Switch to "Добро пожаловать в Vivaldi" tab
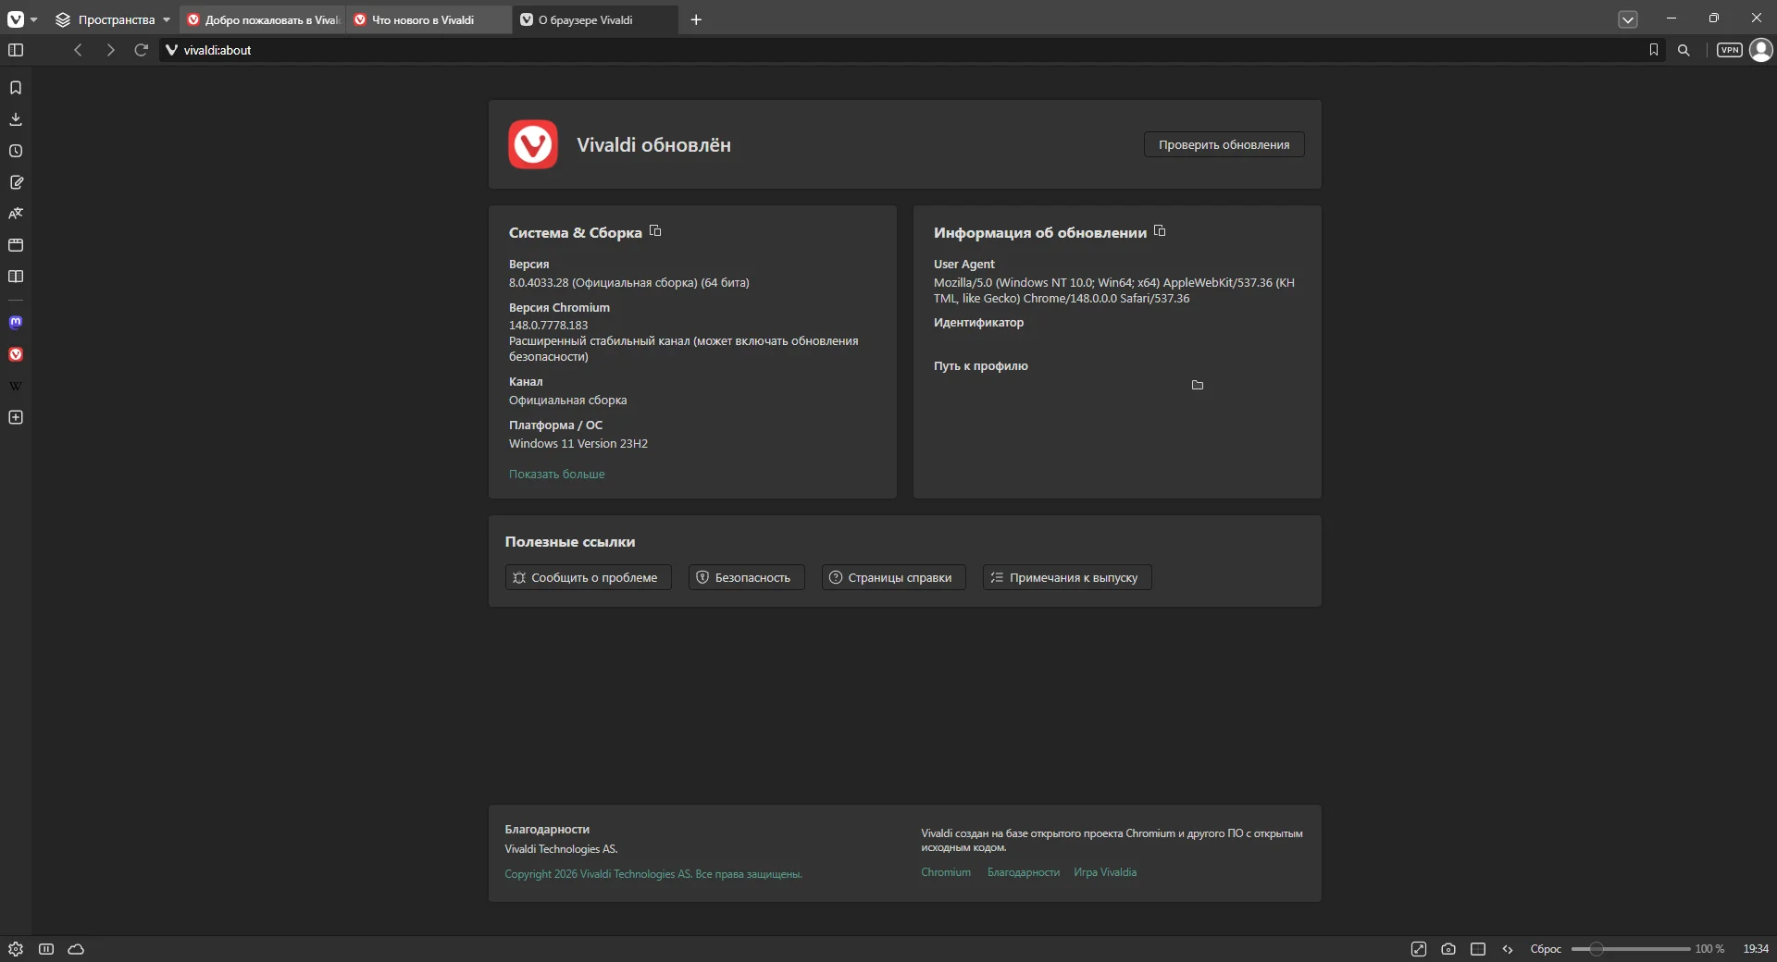Image resolution: width=1777 pixels, height=962 pixels. coord(263,19)
